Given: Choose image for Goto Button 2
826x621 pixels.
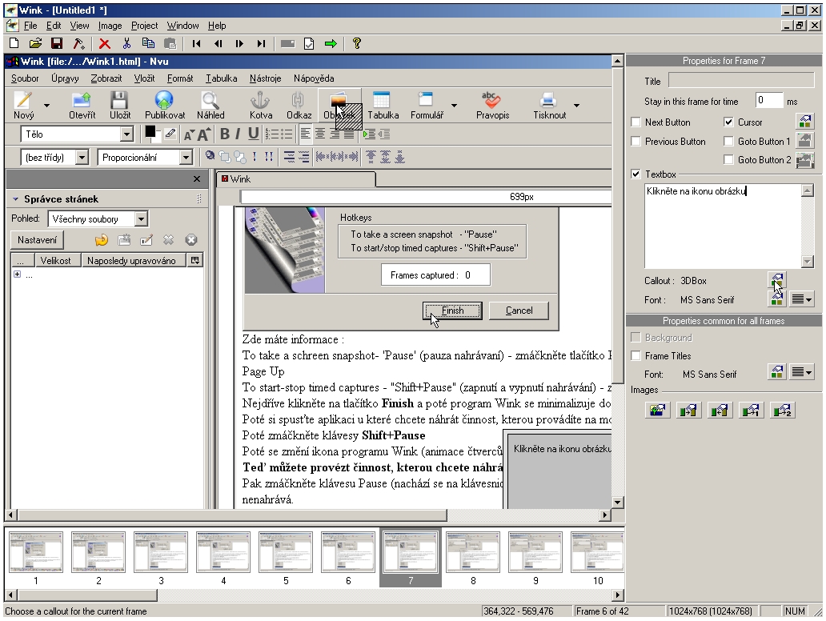Looking at the screenshot, I should (804, 159).
